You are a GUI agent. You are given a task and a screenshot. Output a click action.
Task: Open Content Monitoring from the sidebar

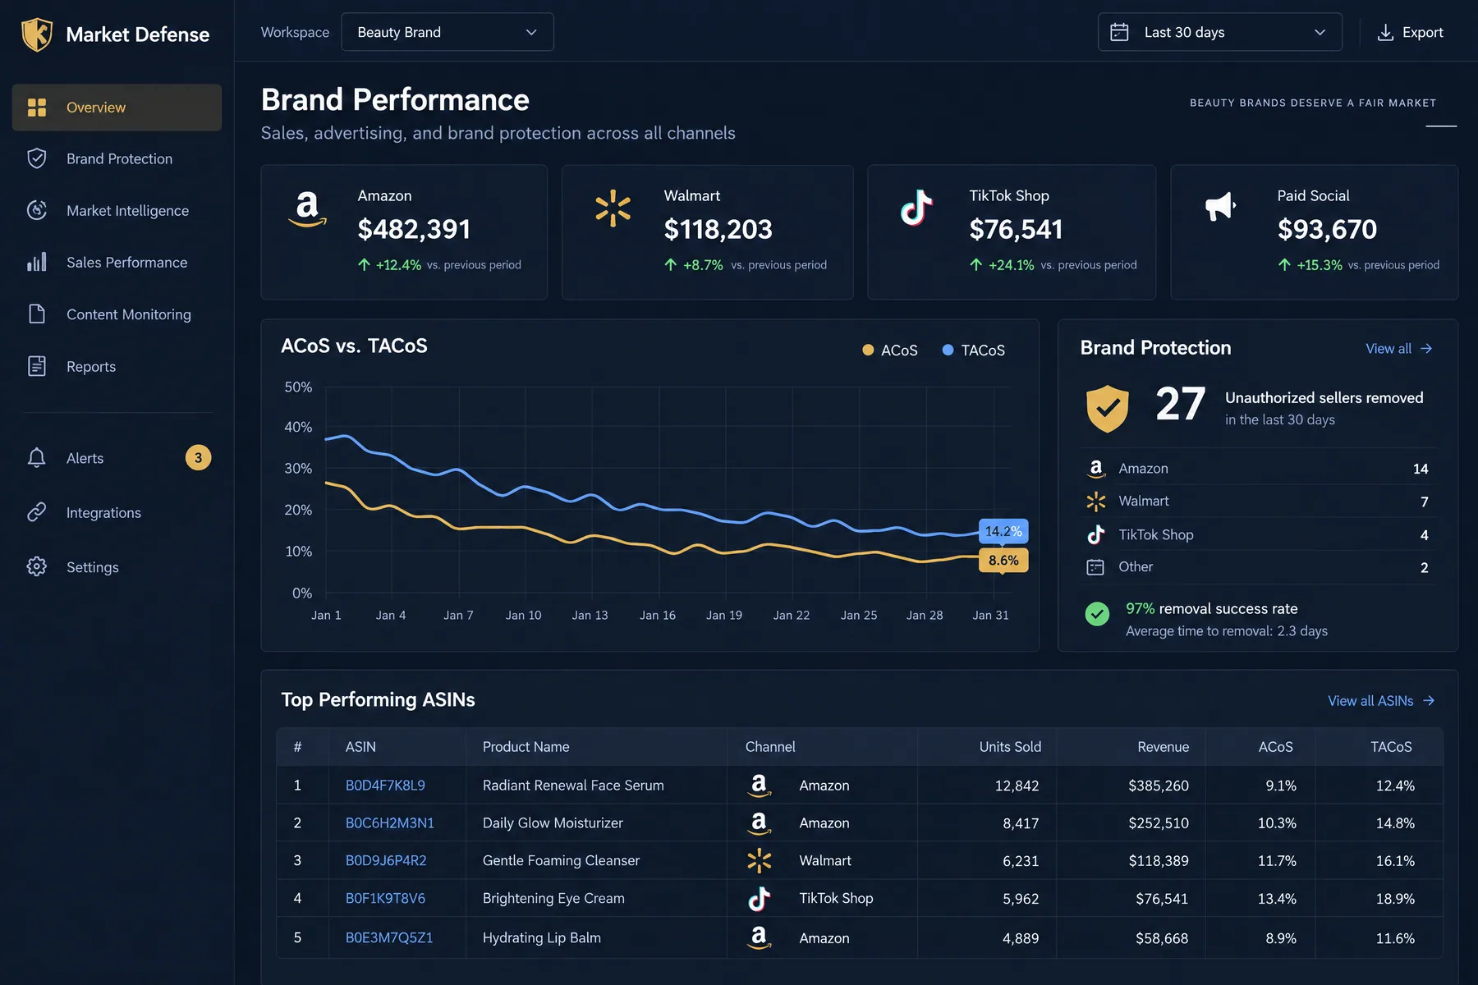117,314
